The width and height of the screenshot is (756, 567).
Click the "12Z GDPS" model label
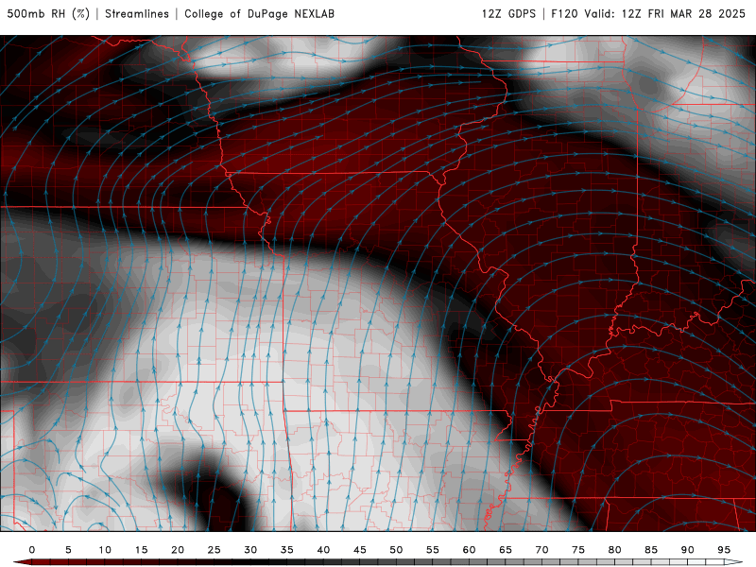pos(508,14)
